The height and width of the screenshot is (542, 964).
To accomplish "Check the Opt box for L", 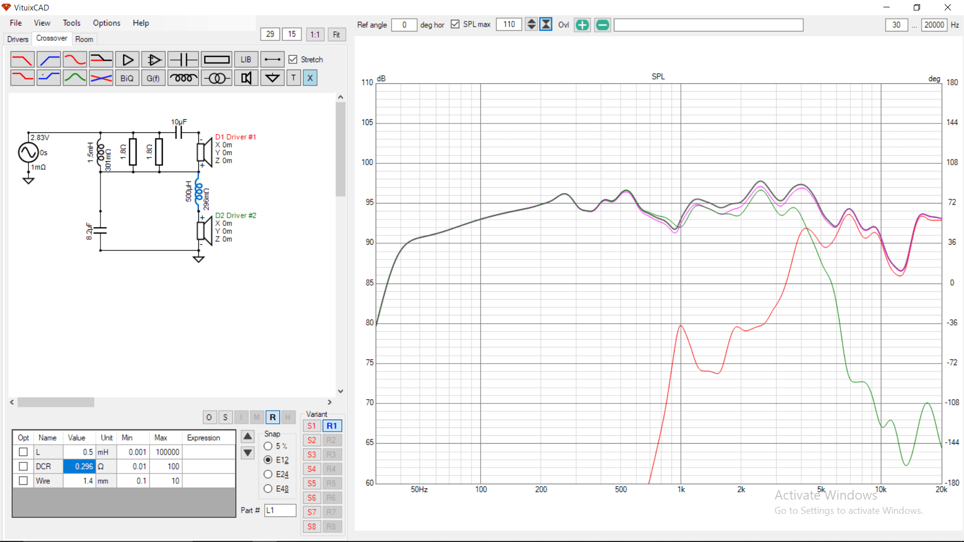I will [23, 452].
